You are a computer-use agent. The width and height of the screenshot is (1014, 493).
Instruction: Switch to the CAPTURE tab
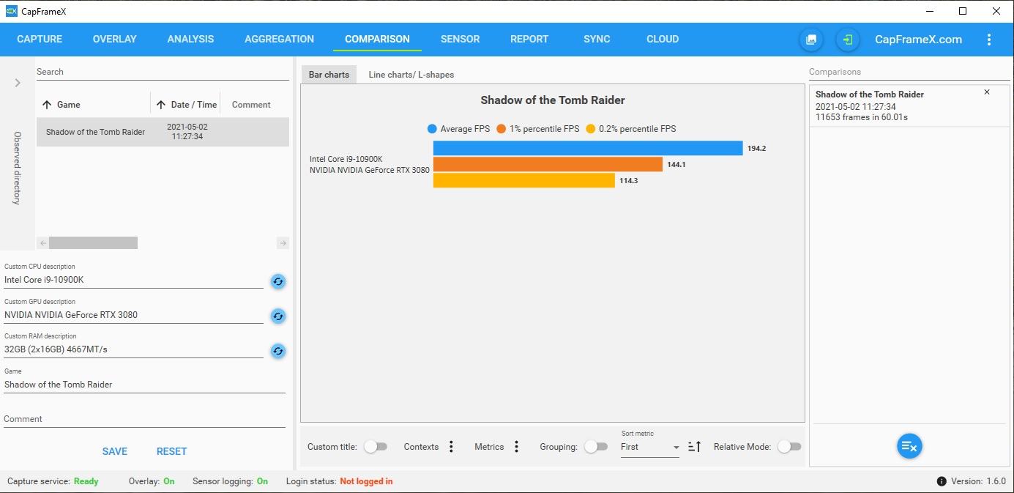(x=40, y=40)
